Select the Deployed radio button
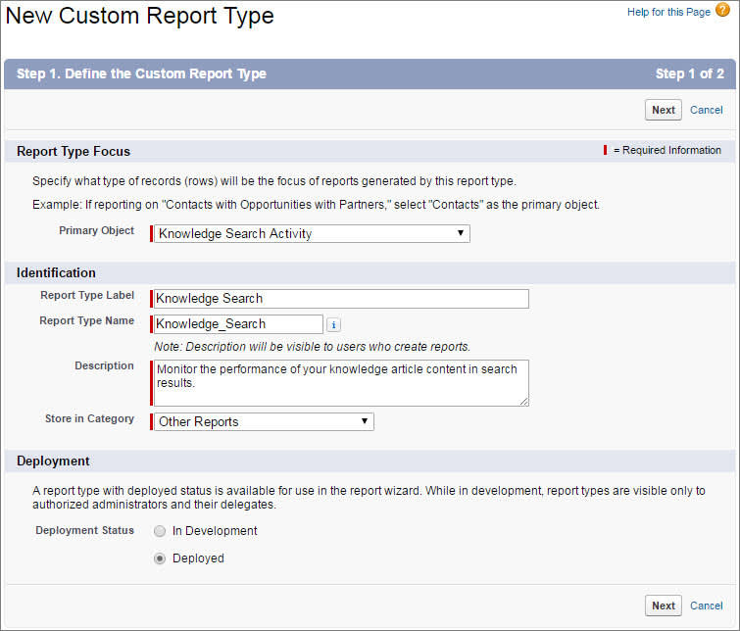Viewport: 740px width, 631px height. tap(160, 558)
